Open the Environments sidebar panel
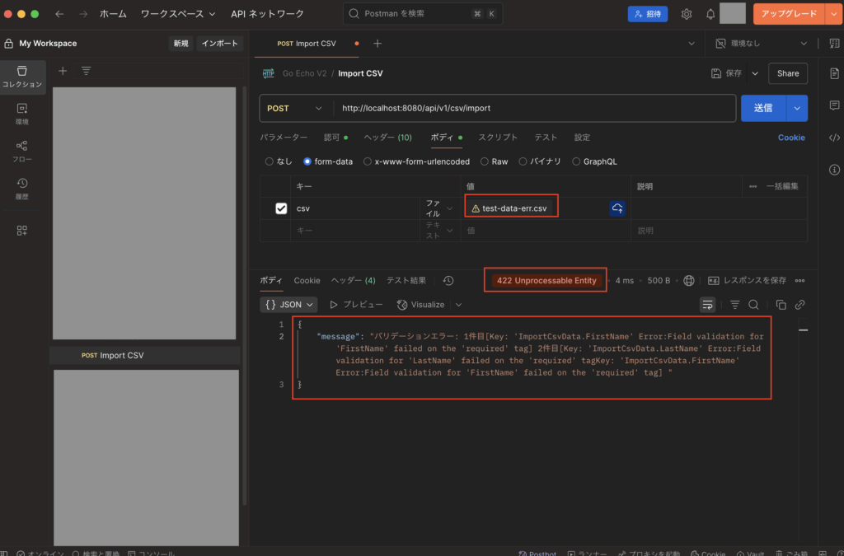The image size is (844, 556). tap(22, 114)
